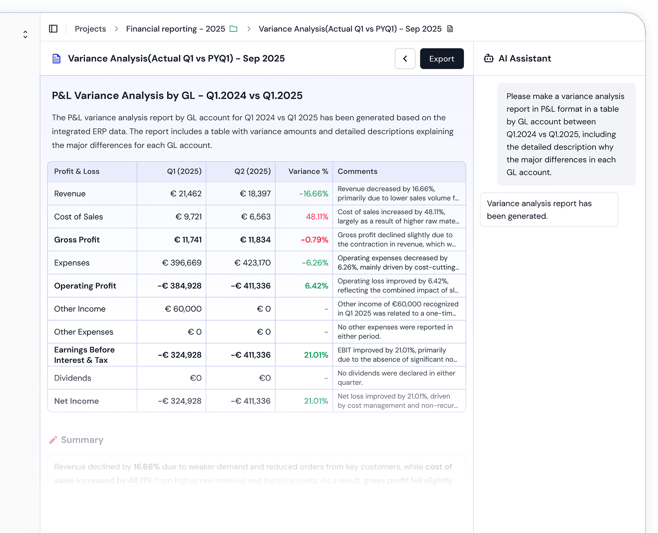Screen dimensions: 658x533
Task: Click the green folder icon in breadcrumb
Action: pos(233,29)
